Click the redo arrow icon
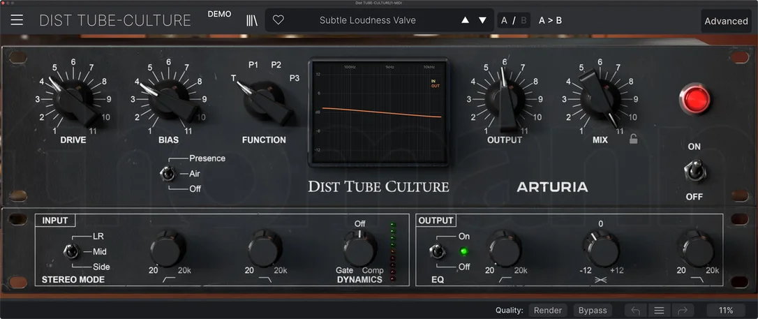 tap(683, 311)
